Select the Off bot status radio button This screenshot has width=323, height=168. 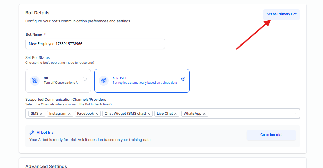[85, 79]
